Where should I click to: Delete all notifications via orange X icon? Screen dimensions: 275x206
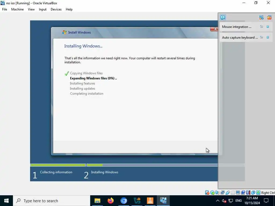click(x=269, y=17)
